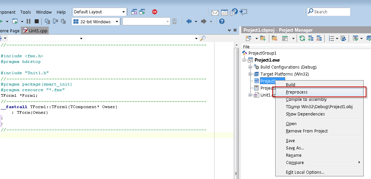Click the envelope mail icon
Screen dimensions: 371x179
[x=215, y=13]
